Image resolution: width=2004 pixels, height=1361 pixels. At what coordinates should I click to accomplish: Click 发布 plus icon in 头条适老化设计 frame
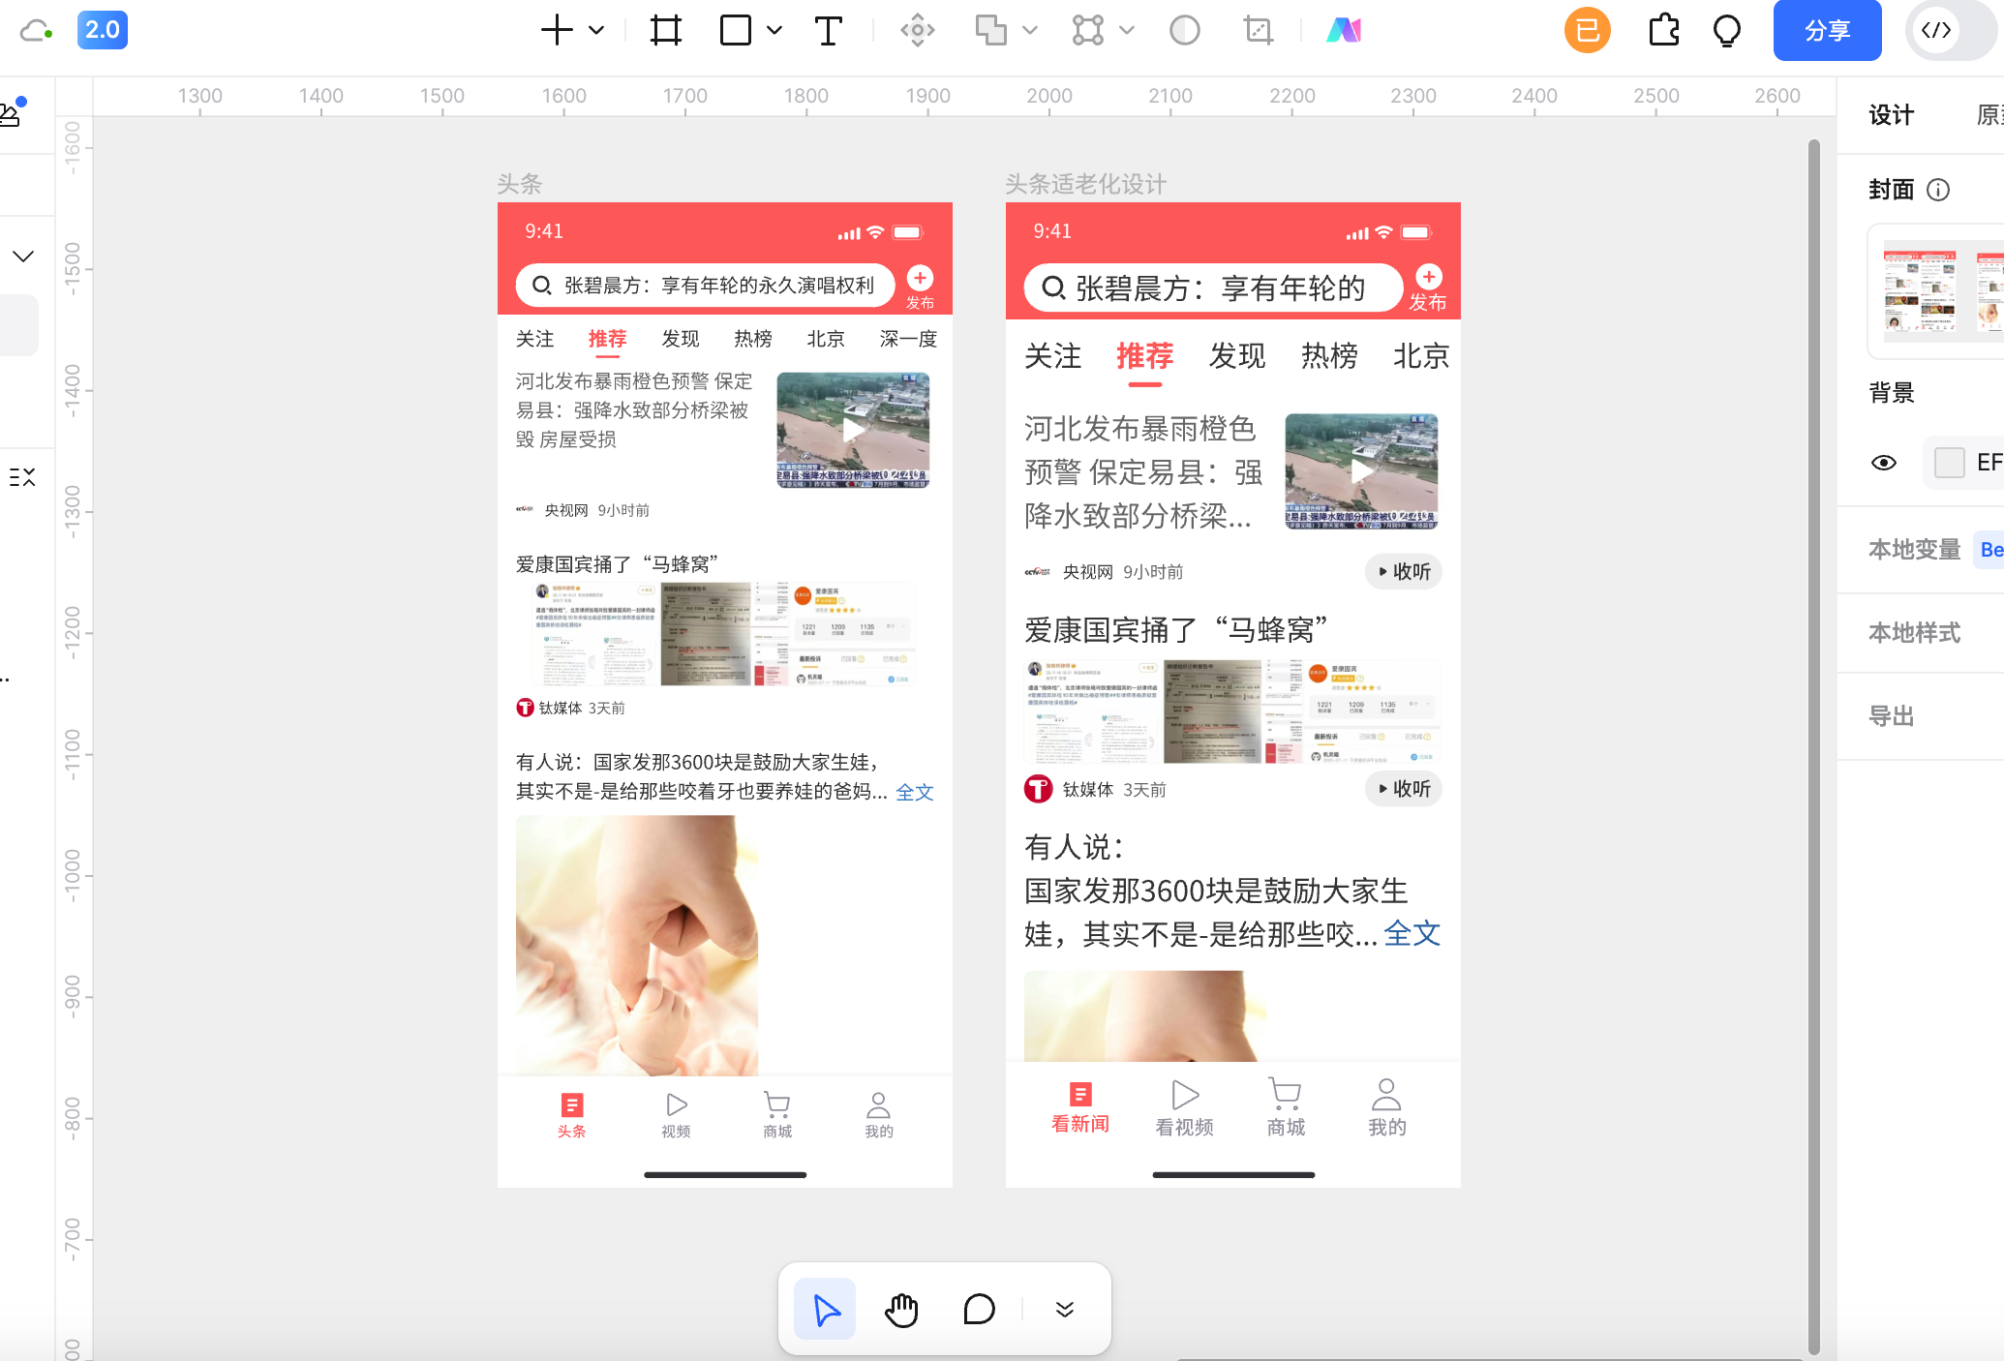tap(1429, 277)
